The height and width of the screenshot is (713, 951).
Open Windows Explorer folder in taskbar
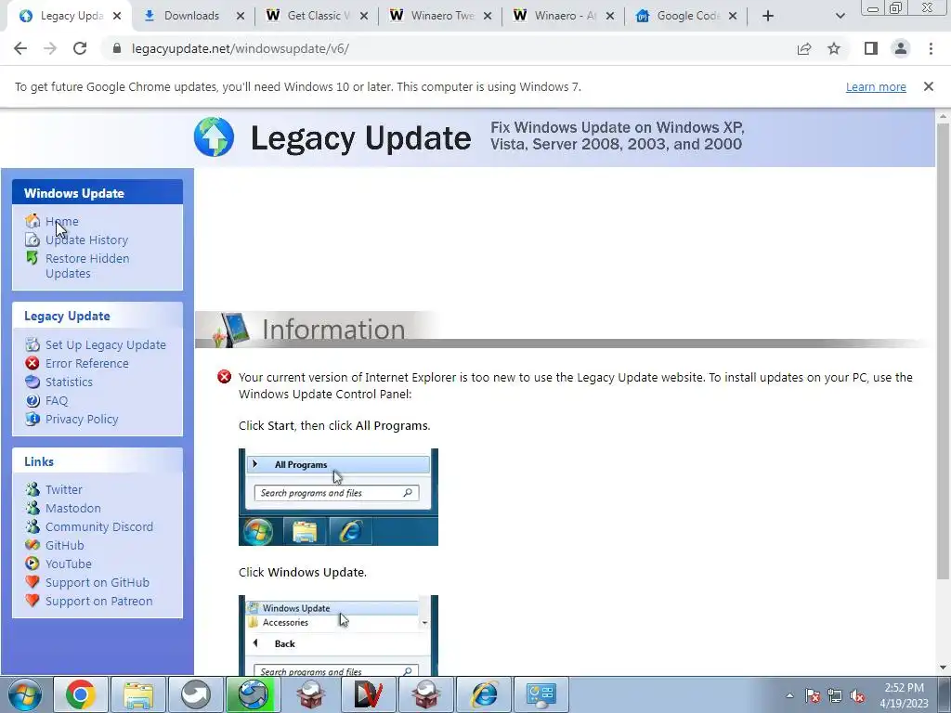pyautogui.click(x=137, y=694)
